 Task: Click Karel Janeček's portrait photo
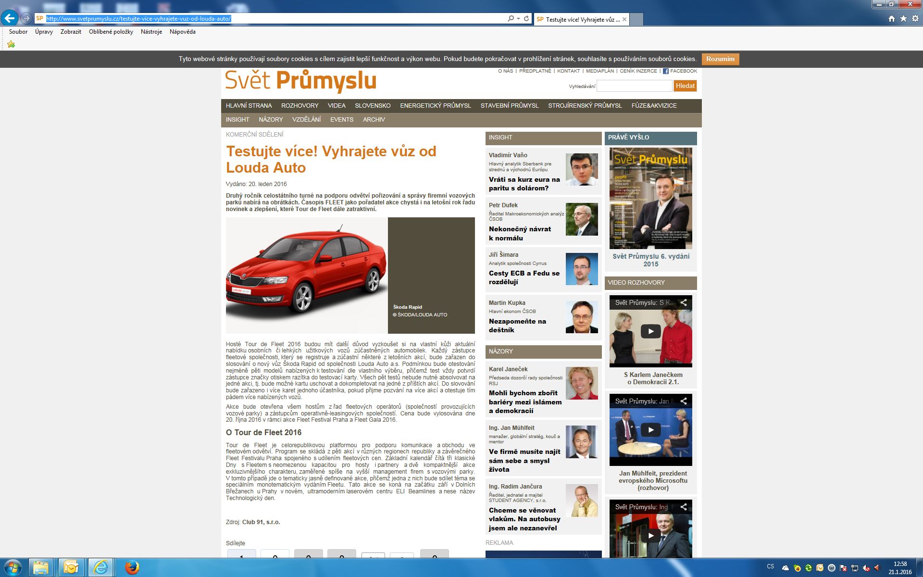tap(582, 383)
